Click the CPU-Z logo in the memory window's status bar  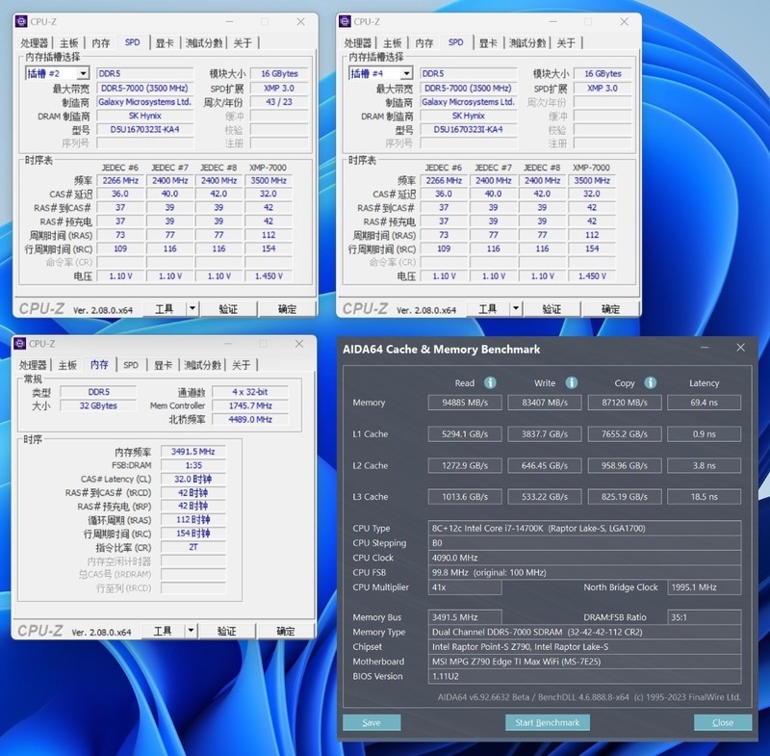(x=40, y=631)
